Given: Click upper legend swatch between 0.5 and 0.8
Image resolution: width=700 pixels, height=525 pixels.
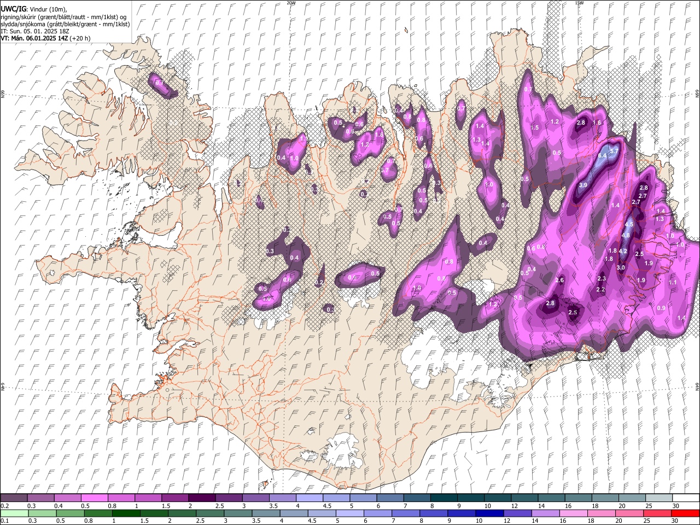Looking at the screenshot, I should (x=94, y=498).
